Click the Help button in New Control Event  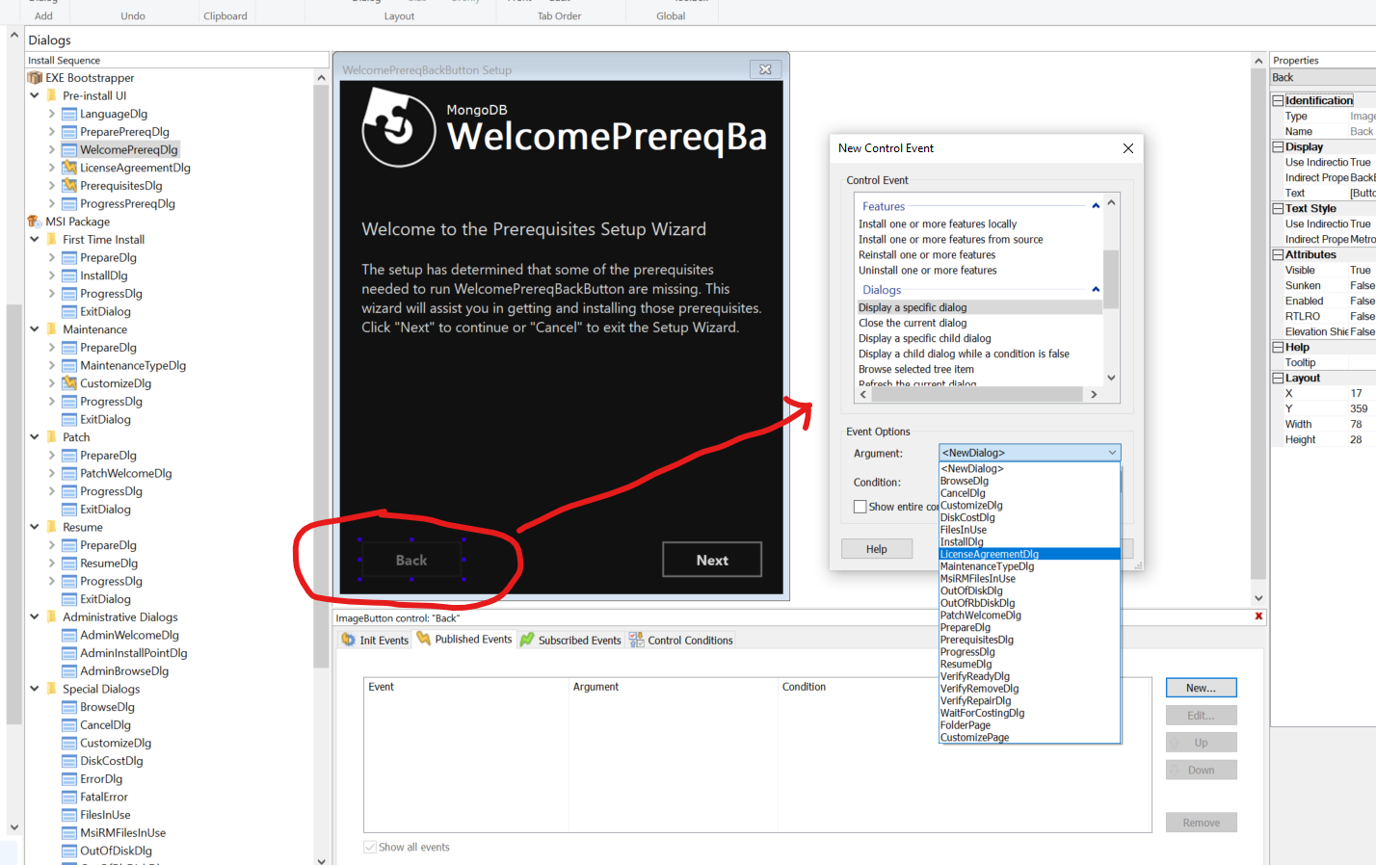(876, 549)
